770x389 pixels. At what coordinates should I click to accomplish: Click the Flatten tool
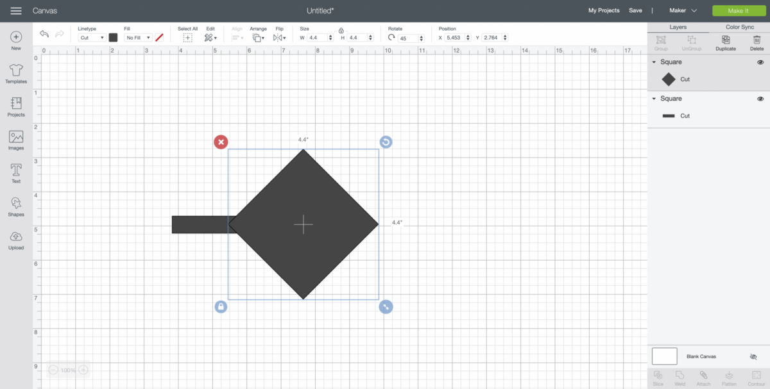(x=729, y=378)
